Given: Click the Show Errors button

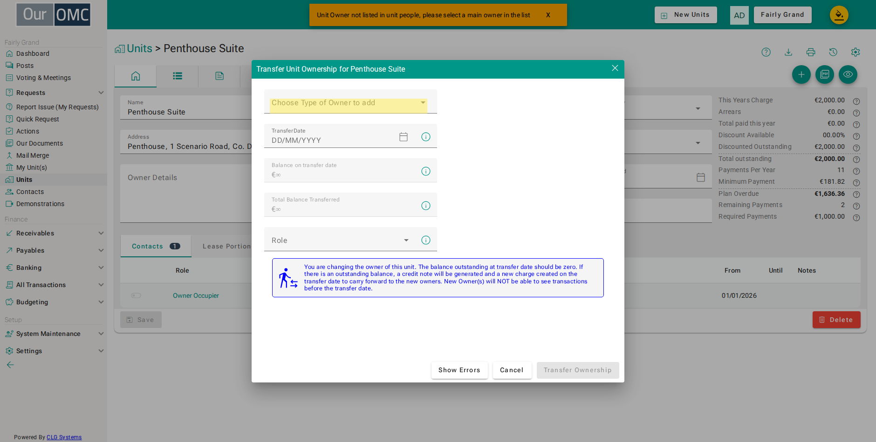Looking at the screenshot, I should pos(459,370).
